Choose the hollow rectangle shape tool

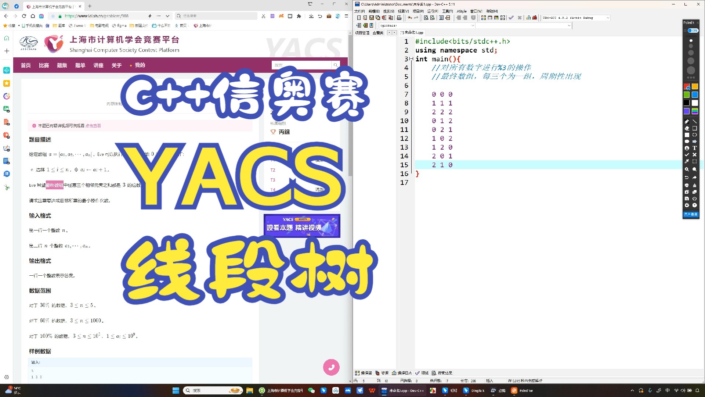click(x=694, y=128)
